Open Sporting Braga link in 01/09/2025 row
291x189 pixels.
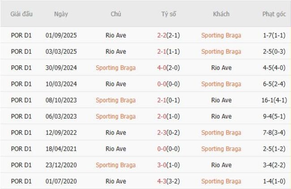pyautogui.click(x=221, y=35)
